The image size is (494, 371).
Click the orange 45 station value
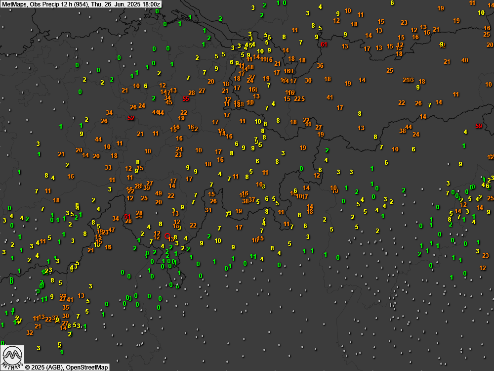point(169,102)
